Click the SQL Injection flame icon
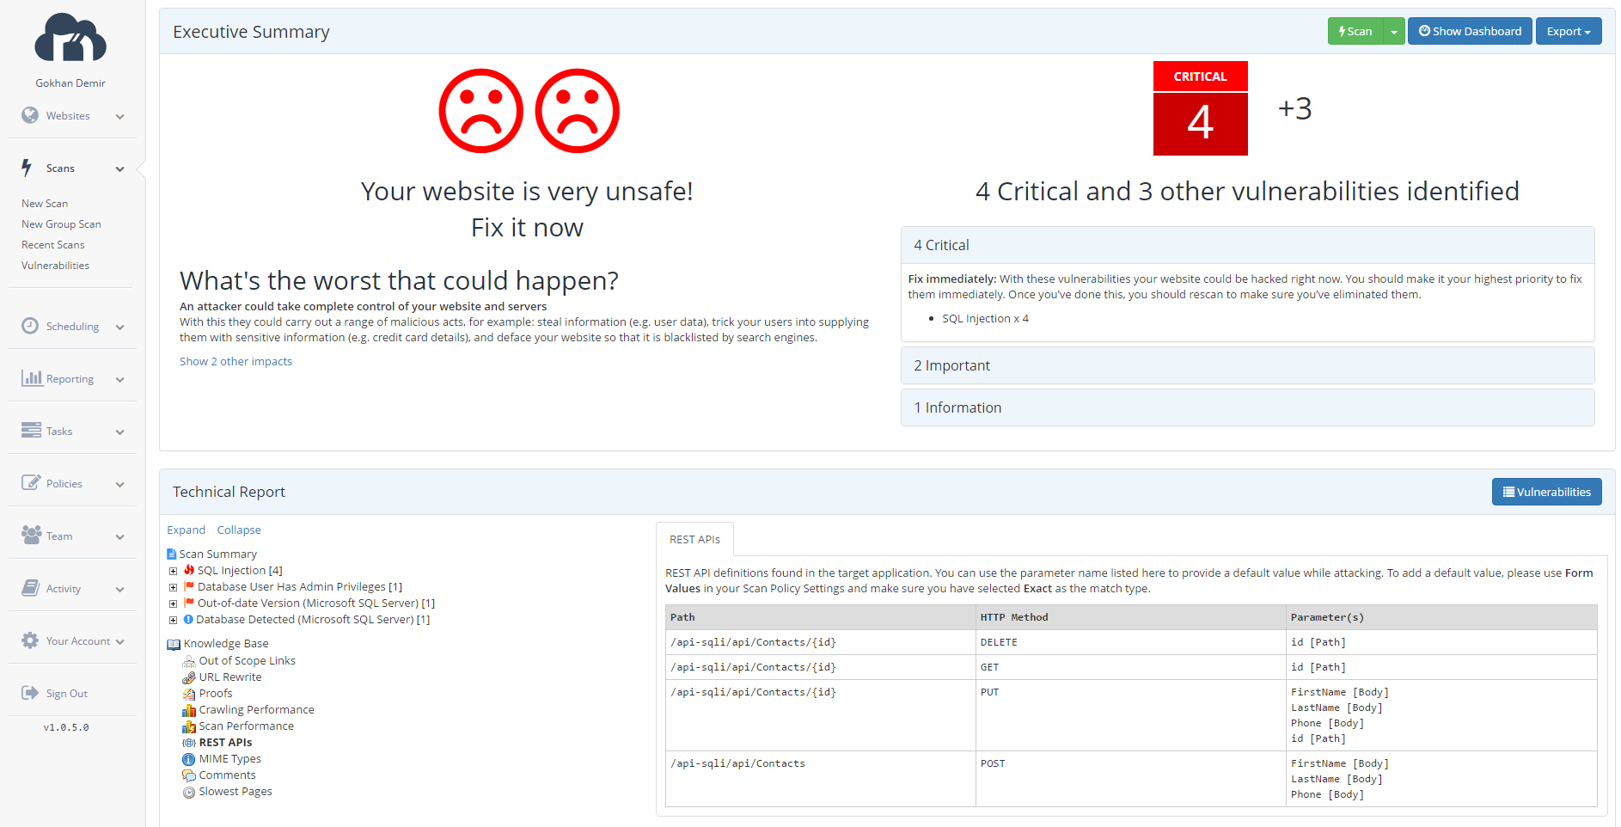The width and height of the screenshot is (1621, 827). [x=190, y=570]
